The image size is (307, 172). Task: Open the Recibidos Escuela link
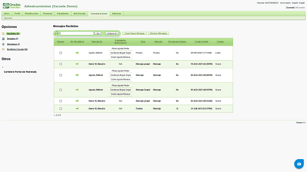click(x=17, y=49)
